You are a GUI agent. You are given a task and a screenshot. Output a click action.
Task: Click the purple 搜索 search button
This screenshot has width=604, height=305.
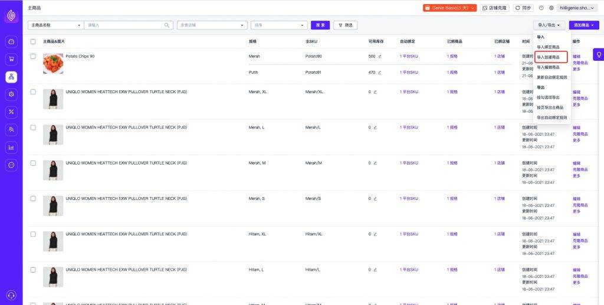point(320,25)
